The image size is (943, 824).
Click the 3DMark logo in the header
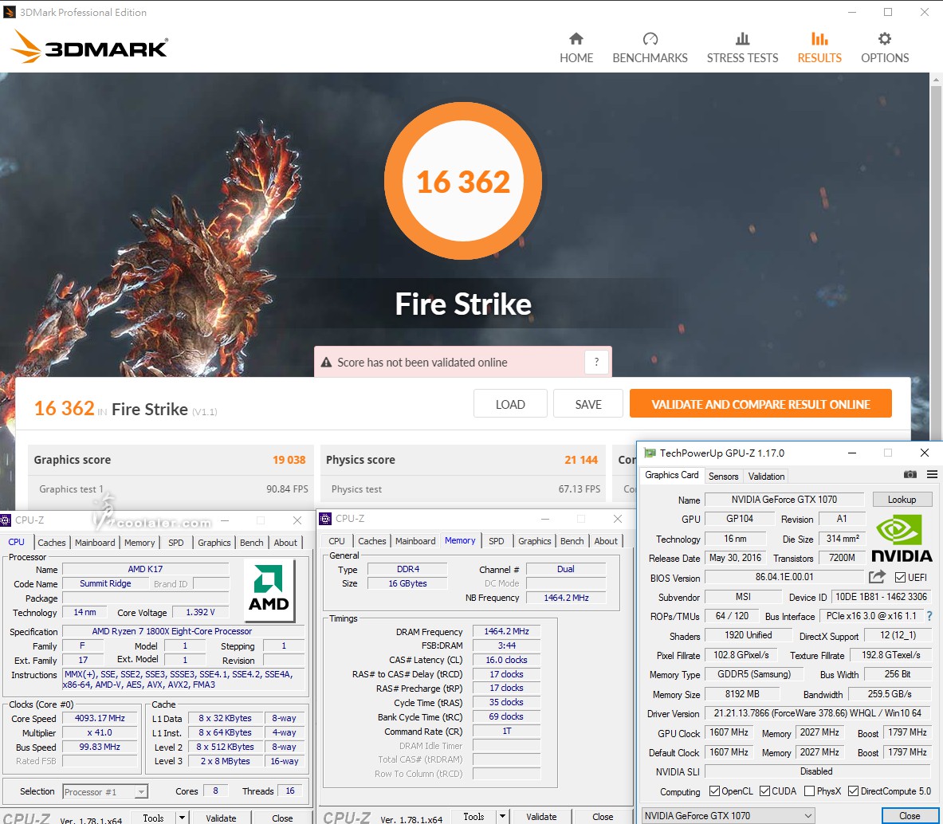point(89,47)
